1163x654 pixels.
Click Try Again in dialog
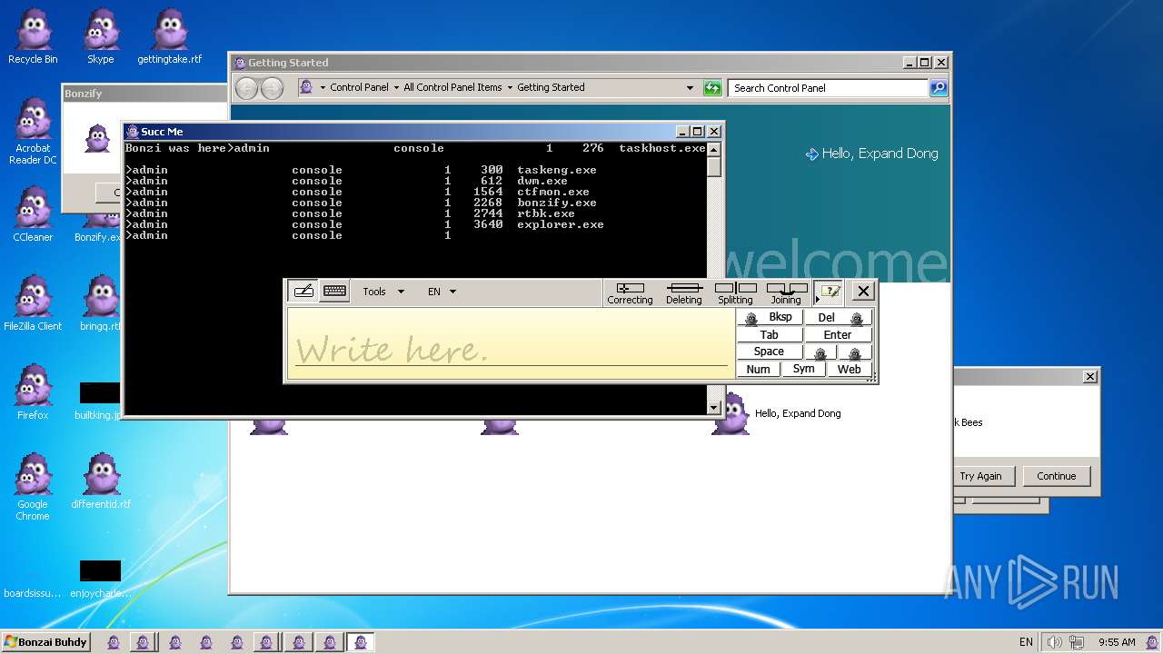click(980, 476)
